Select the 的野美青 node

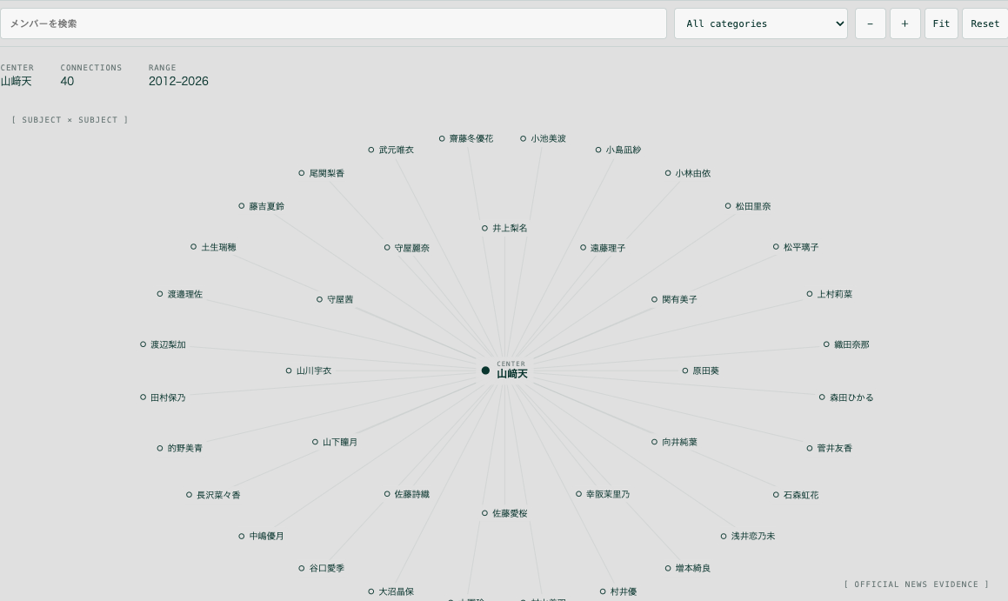[x=180, y=448]
